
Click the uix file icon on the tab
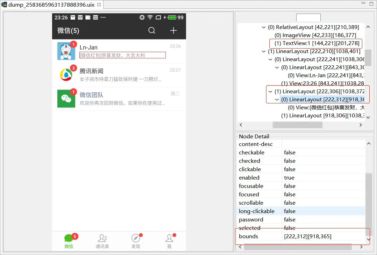(x=4, y=5)
